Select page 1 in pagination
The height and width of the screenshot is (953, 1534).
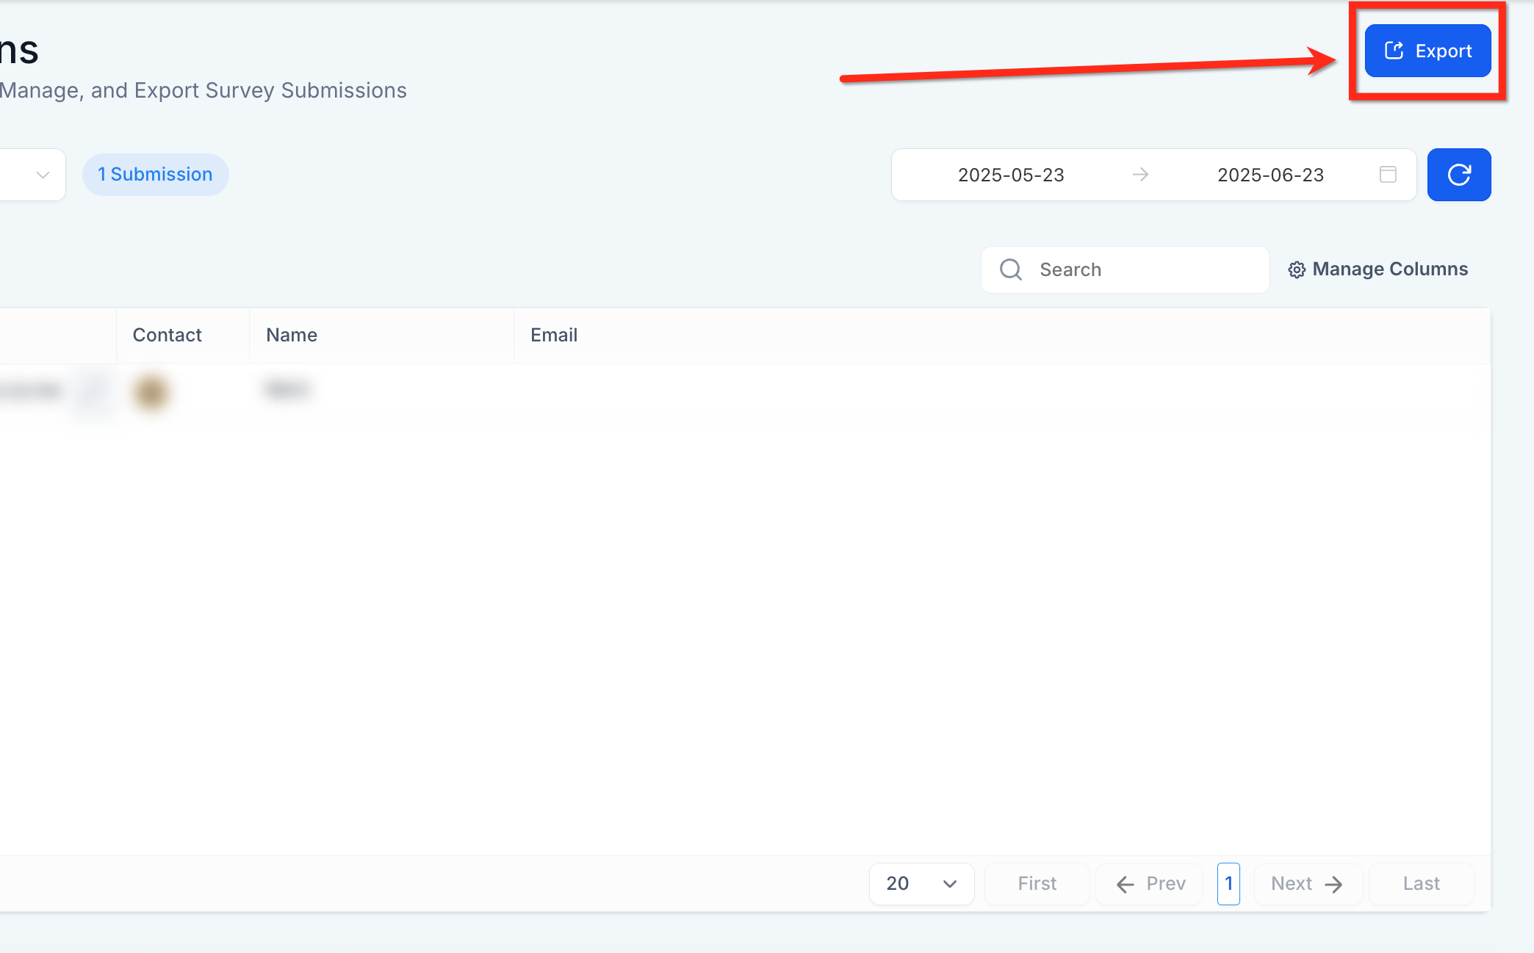point(1228,883)
